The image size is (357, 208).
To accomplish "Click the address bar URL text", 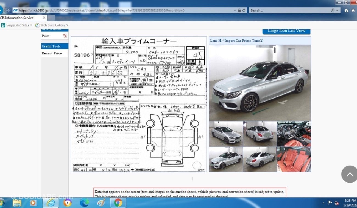I will pyautogui.click(x=102, y=10).
